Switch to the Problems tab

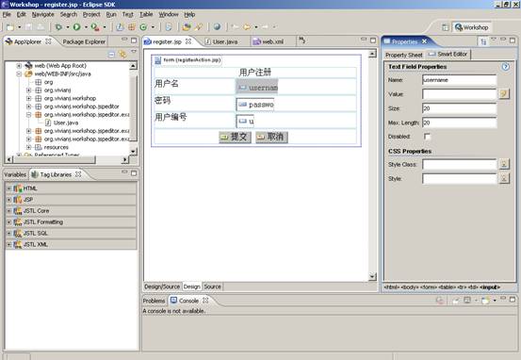coord(154,301)
